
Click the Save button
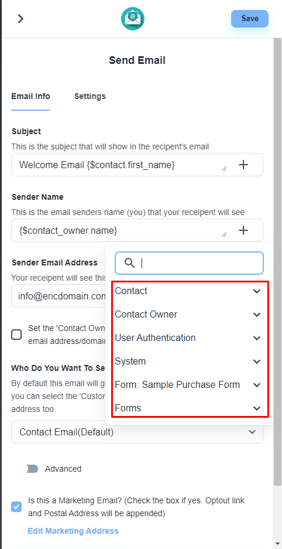coord(249,19)
